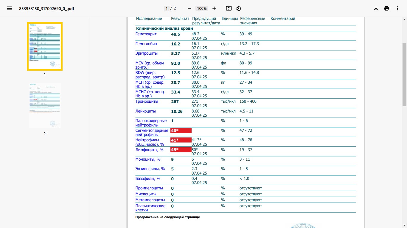Click the Лейкоциты row label
The image size is (407, 228).
coord(146,111)
